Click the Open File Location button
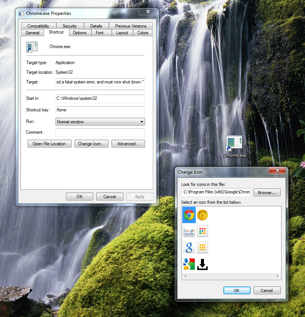Image resolution: width=305 pixels, height=317 pixels. point(49,143)
